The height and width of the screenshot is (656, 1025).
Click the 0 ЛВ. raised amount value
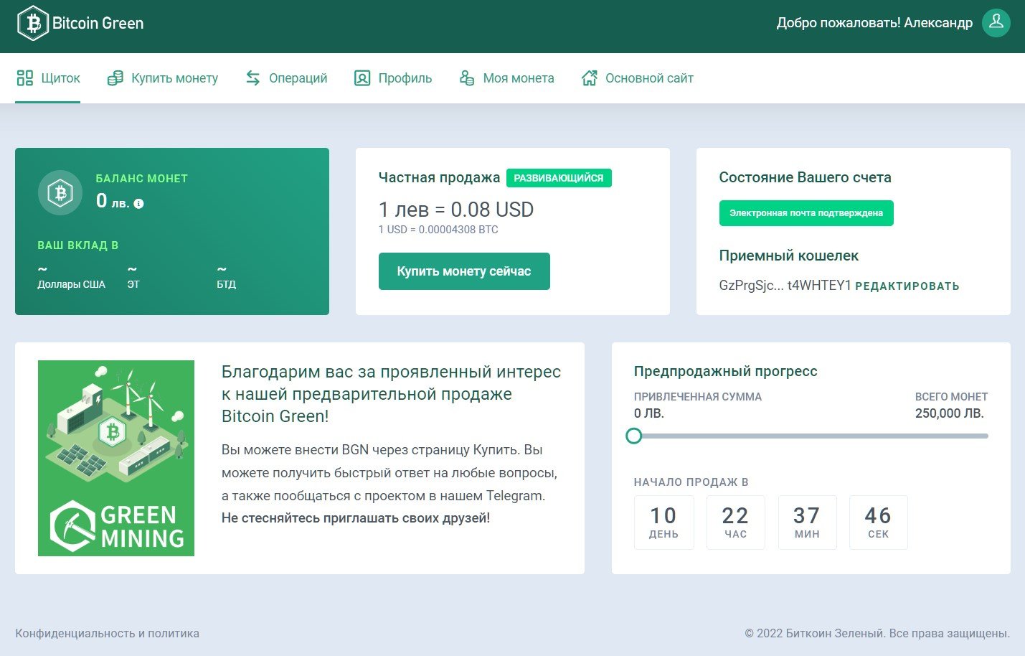(649, 413)
